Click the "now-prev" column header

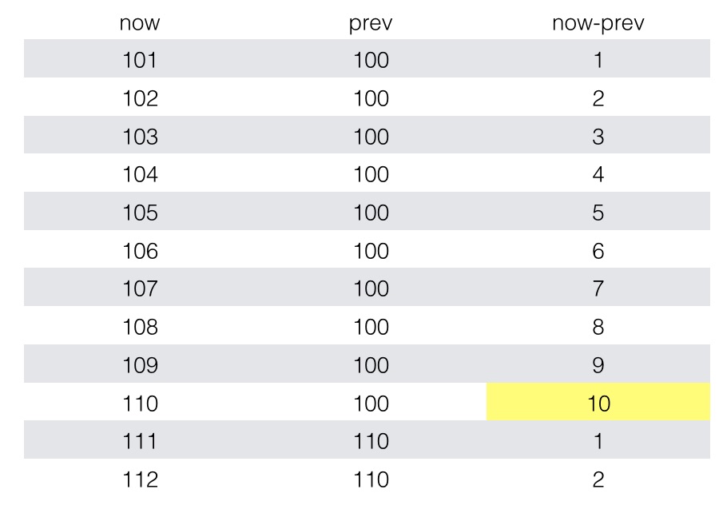coord(598,23)
